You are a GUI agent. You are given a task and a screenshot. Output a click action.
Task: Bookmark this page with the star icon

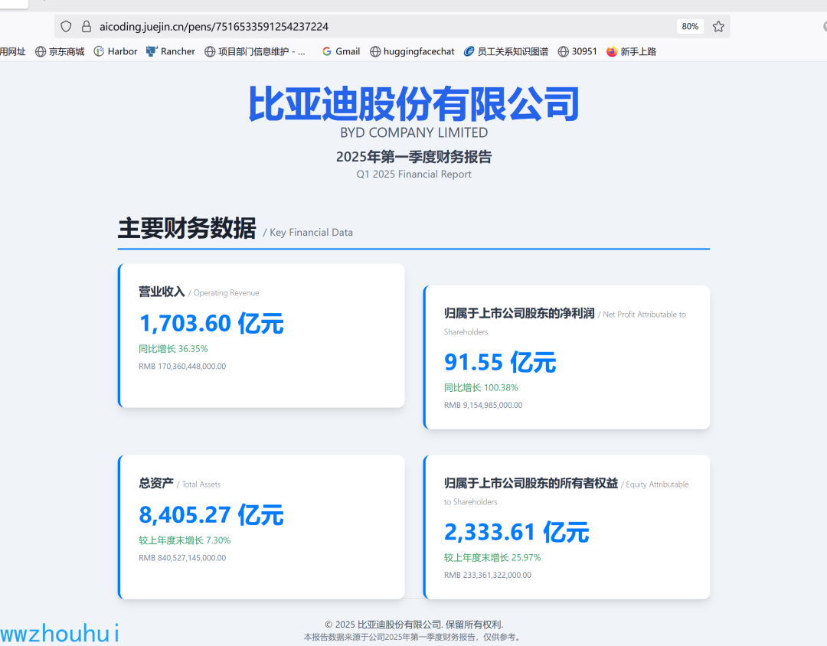tap(717, 26)
